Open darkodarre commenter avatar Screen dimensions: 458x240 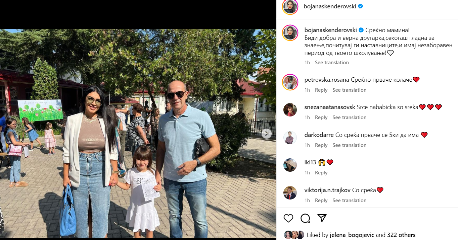[x=290, y=137]
